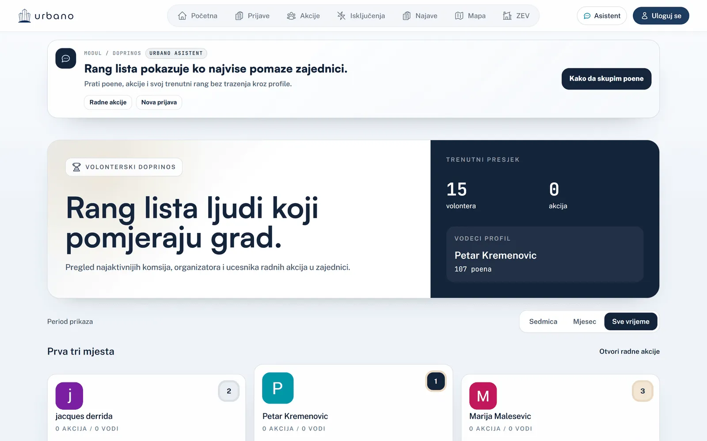Open the Otvori radne akcije link

click(x=629, y=351)
